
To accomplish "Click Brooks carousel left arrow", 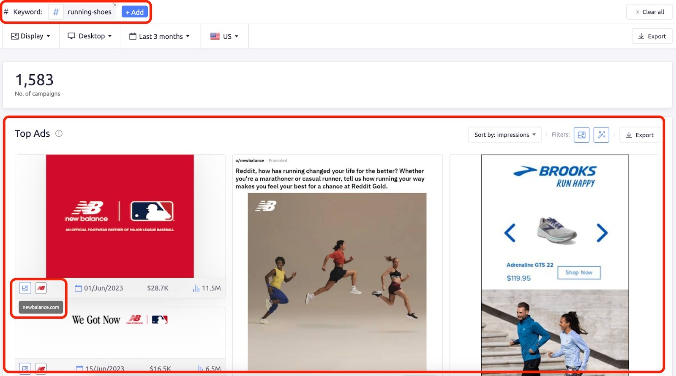I will pos(510,233).
